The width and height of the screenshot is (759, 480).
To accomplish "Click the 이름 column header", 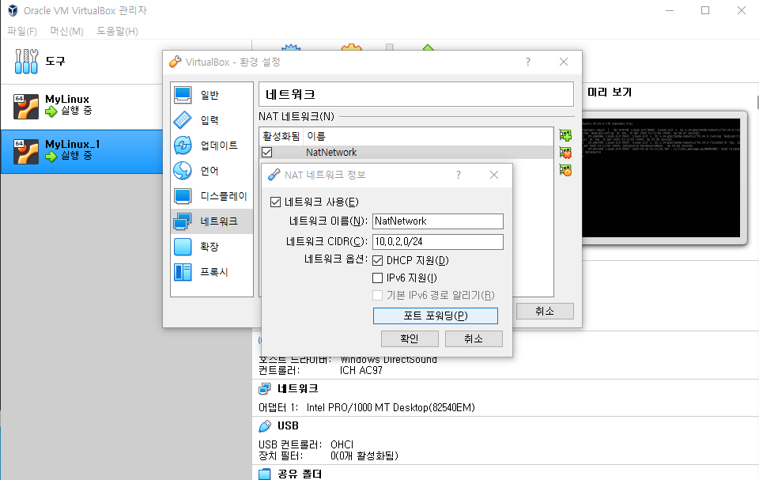I will coord(316,136).
